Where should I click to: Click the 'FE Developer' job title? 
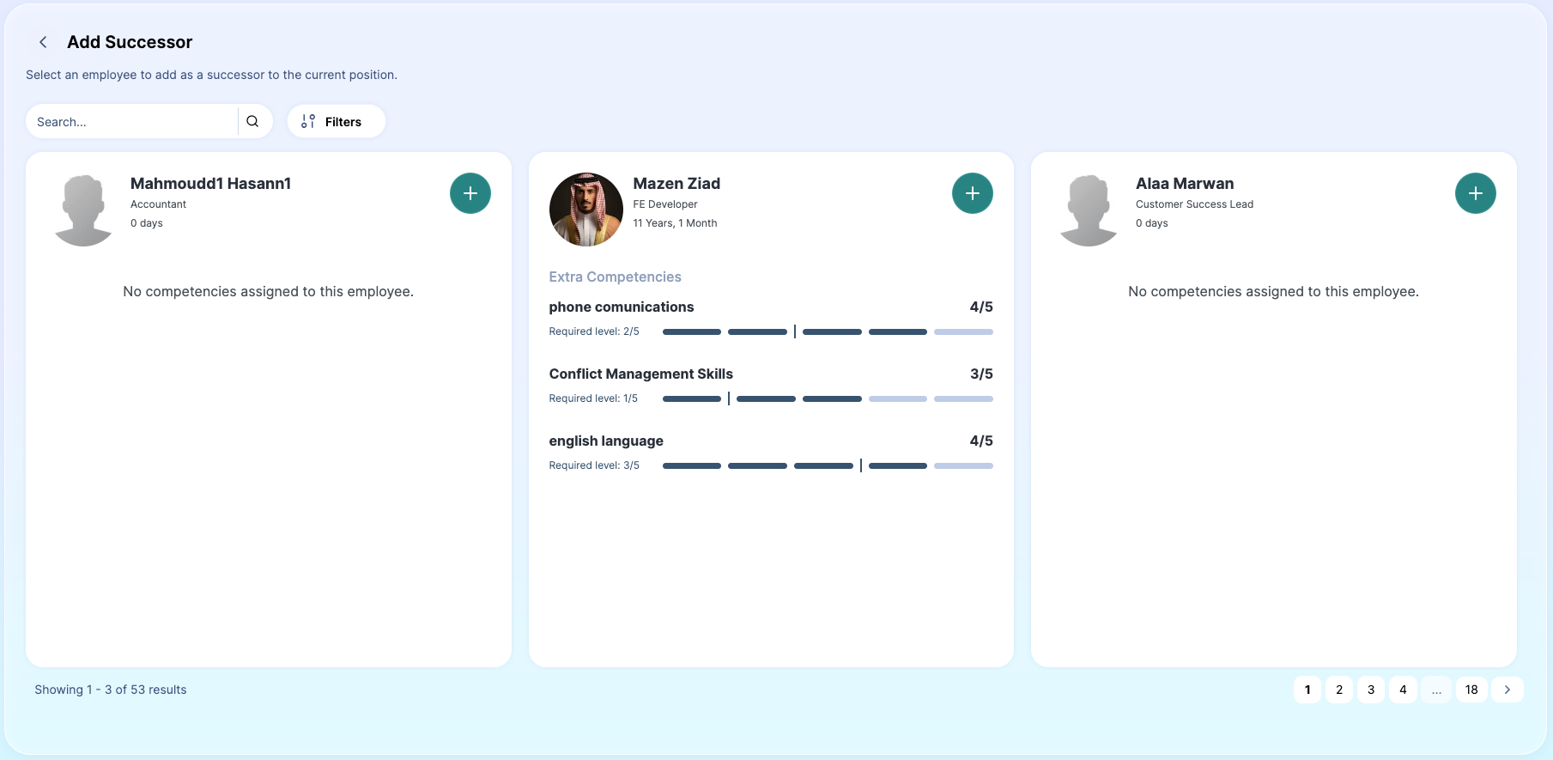[x=665, y=204]
